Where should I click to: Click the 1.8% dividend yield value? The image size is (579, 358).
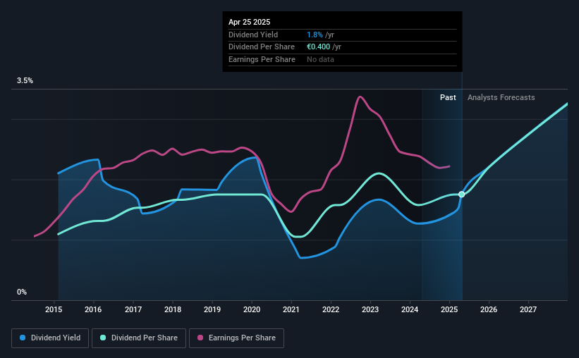(315, 35)
